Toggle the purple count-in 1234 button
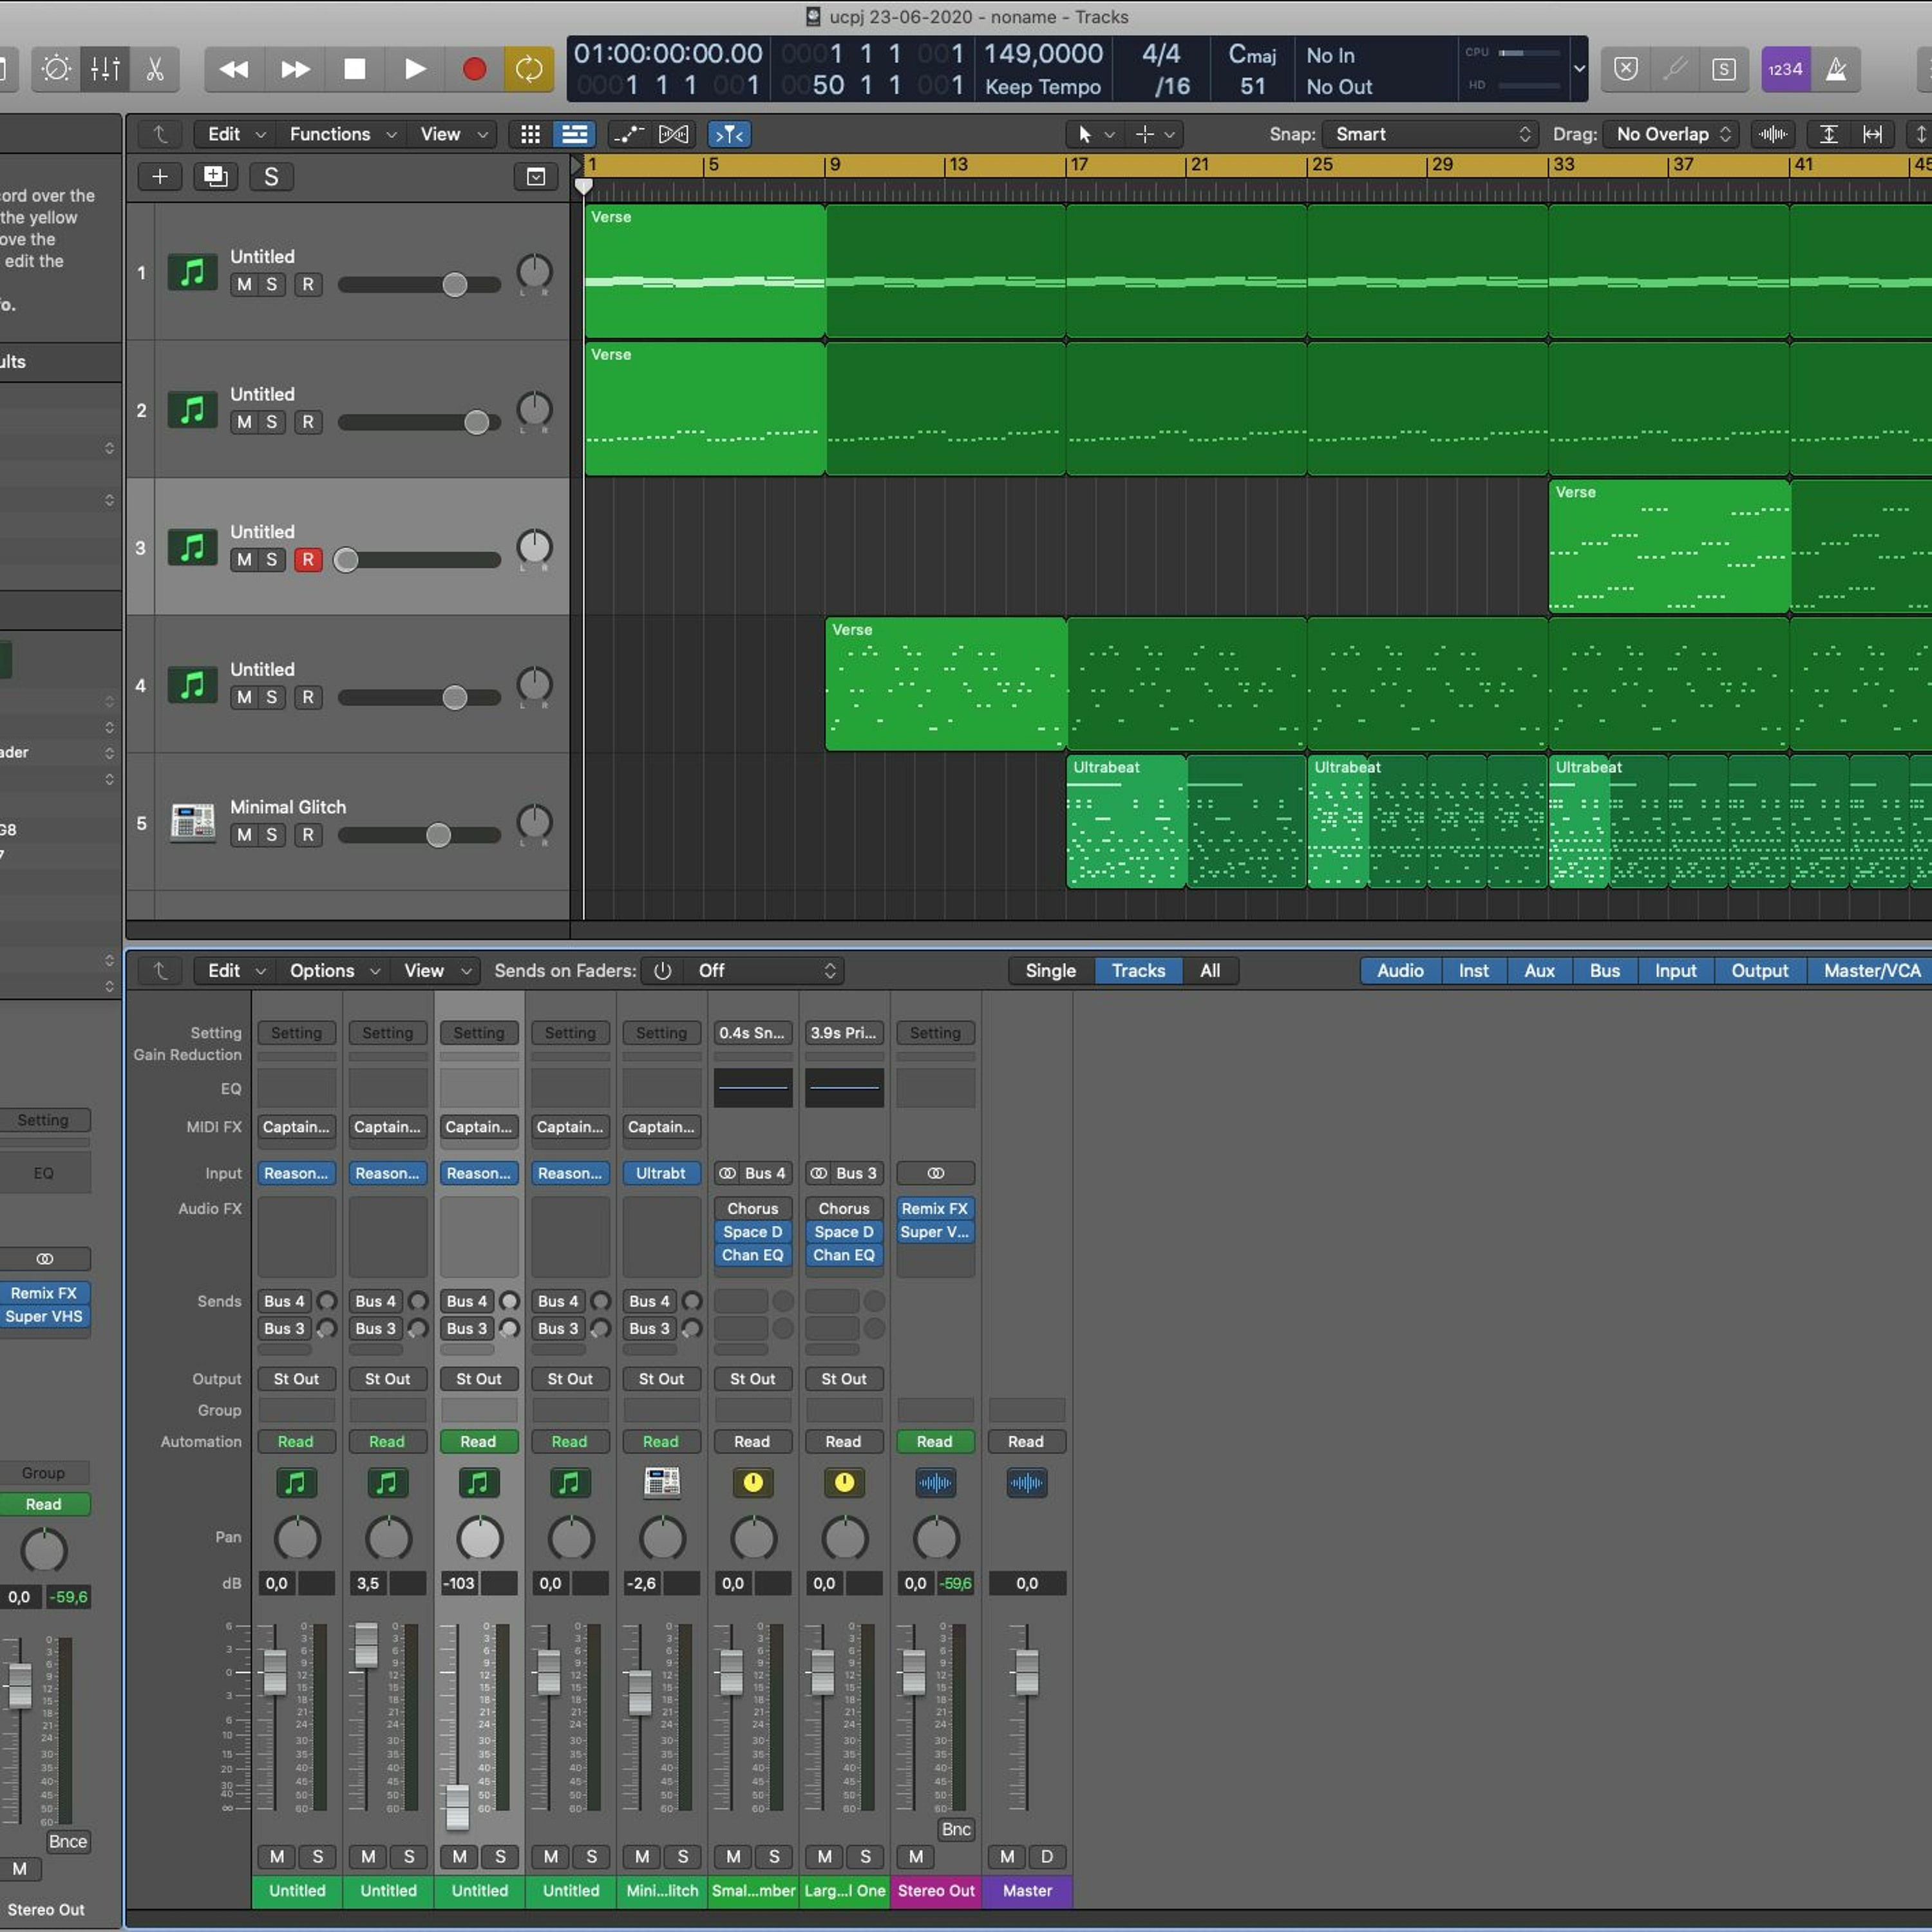1932x1932 pixels. click(x=1785, y=69)
